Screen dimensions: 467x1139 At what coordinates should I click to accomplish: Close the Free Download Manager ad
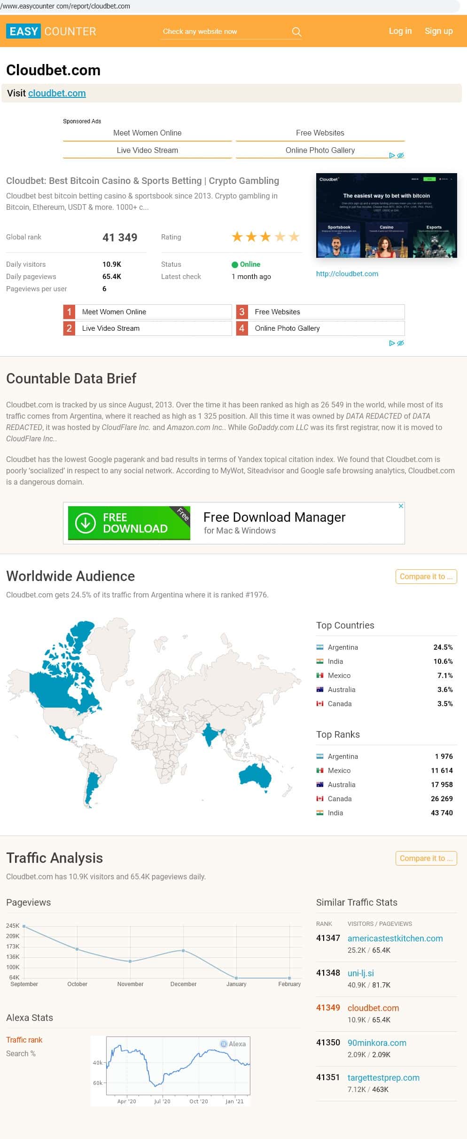(x=401, y=506)
